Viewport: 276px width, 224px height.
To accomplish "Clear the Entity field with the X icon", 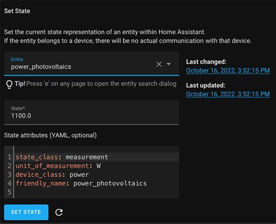I will tap(159, 64).
